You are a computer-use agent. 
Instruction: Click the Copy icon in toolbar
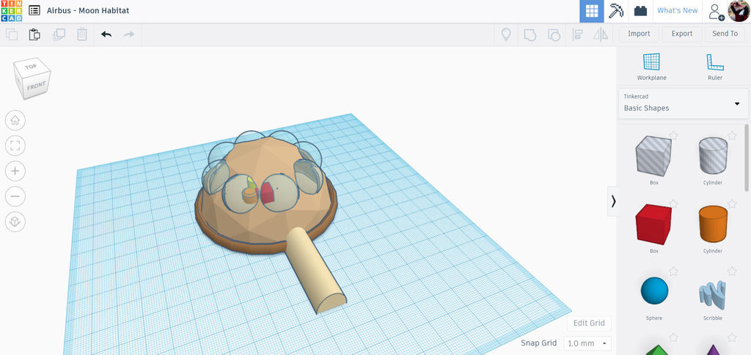pyautogui.click(x=12, y=34)
